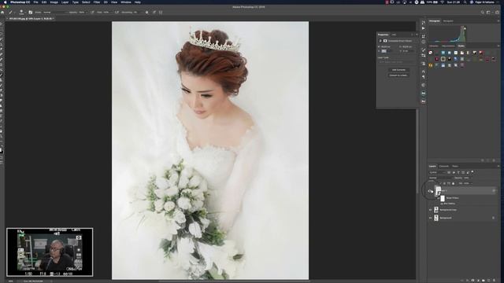Click the Y position field in Properties
Screen dimensions: 504x283
click(x=408, y=51)
